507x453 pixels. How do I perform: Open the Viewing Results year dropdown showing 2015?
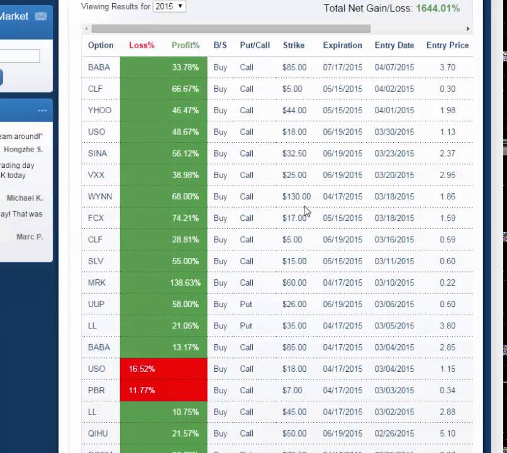169,6
